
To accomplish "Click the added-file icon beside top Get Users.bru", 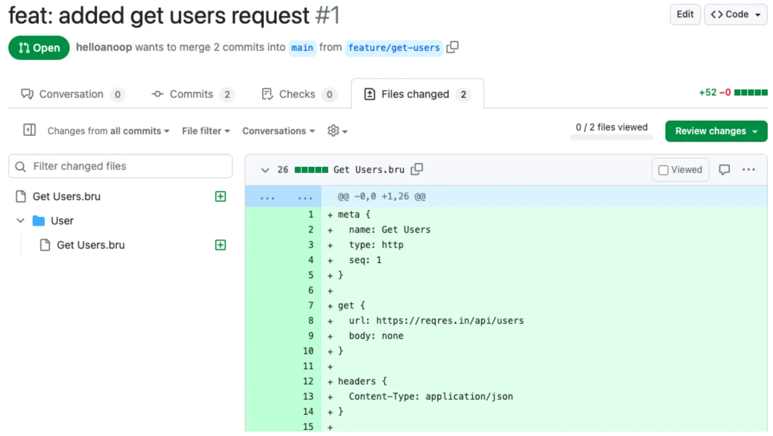I will pos(221,196).
